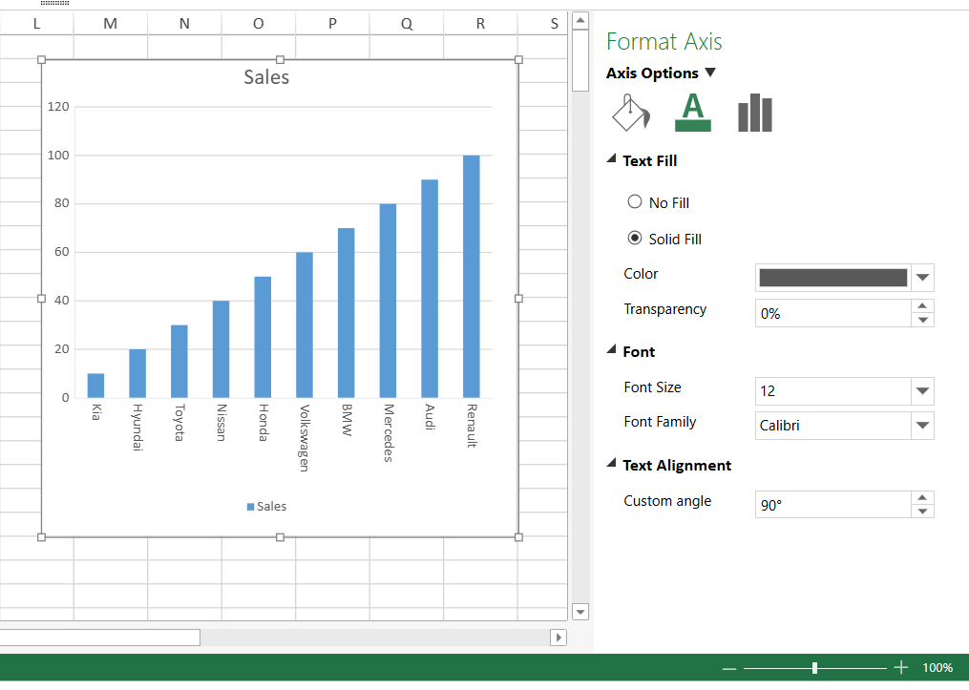
Task: Click the 60 value axis label
Action: (x=62, y=251)
